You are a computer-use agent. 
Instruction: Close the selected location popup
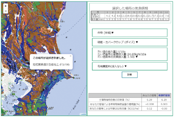tap(71, 56)
